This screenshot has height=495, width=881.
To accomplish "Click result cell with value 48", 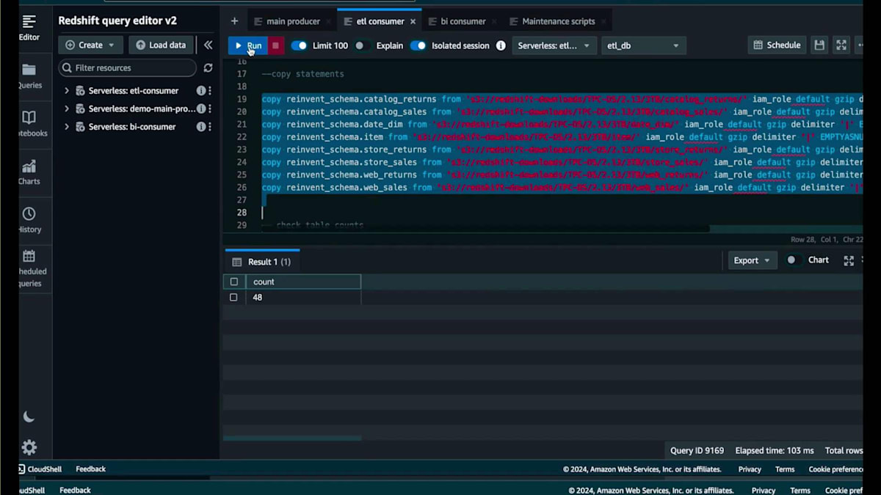I will coord(302,298).
